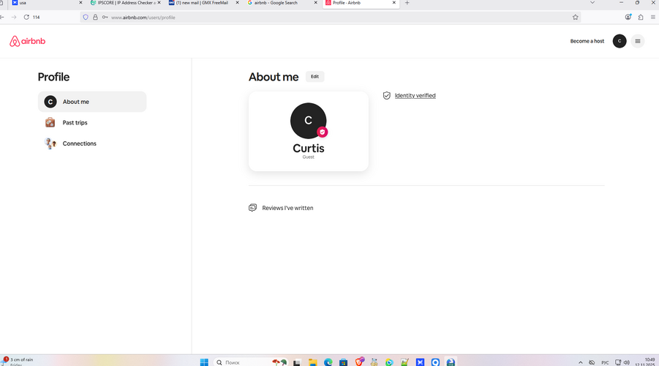
Task: Click the Past trips suitcase icon
Action: tap(50, 122)
